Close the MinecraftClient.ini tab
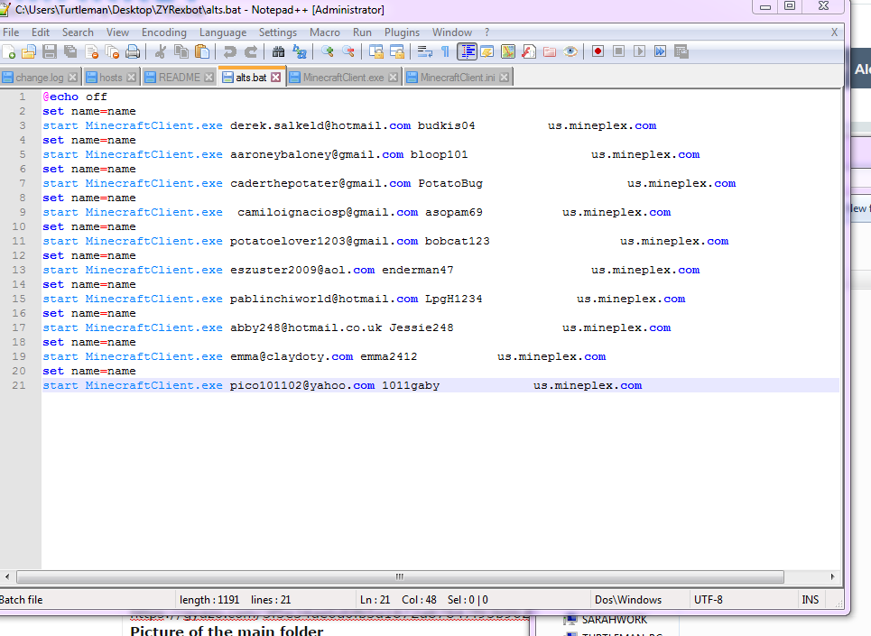Viewport: 871px width, 636px height. (504, 78)
